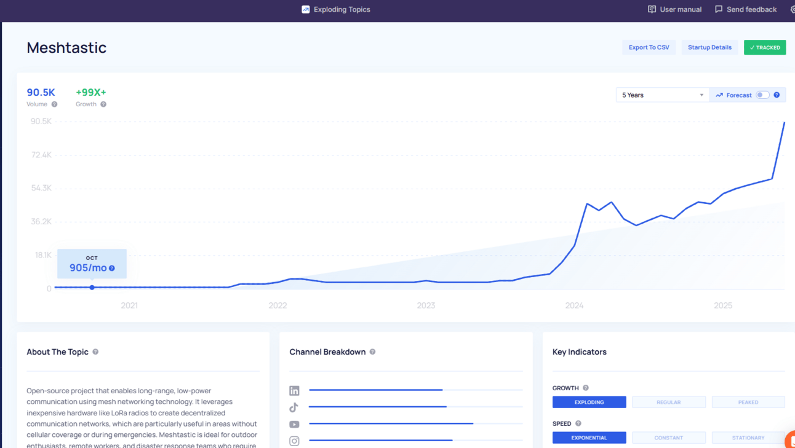Click the About The Topic help icon
Screen dimensions: 795x448
(x=95, y=352)
